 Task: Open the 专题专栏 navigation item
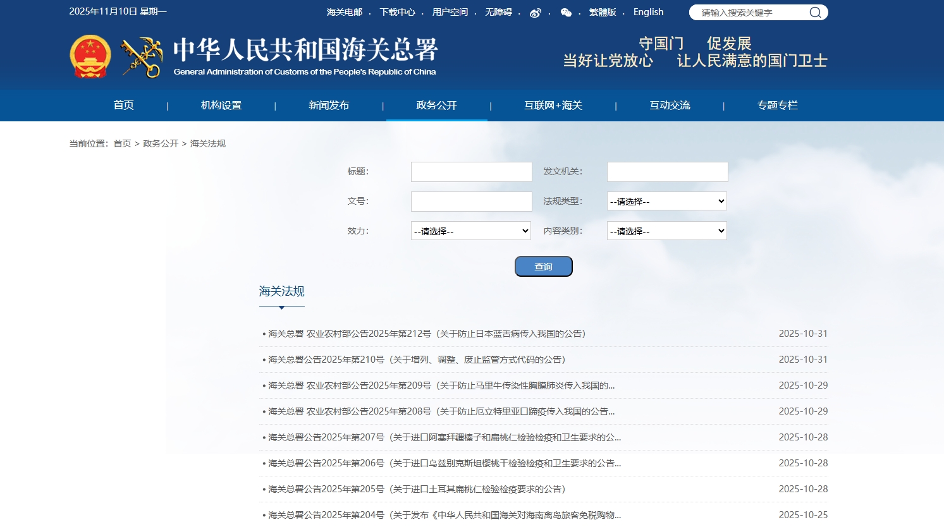pyautogui.click(x=777, y=106)
